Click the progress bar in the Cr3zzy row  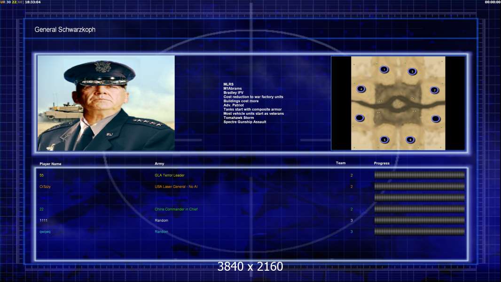coord(419,186)
